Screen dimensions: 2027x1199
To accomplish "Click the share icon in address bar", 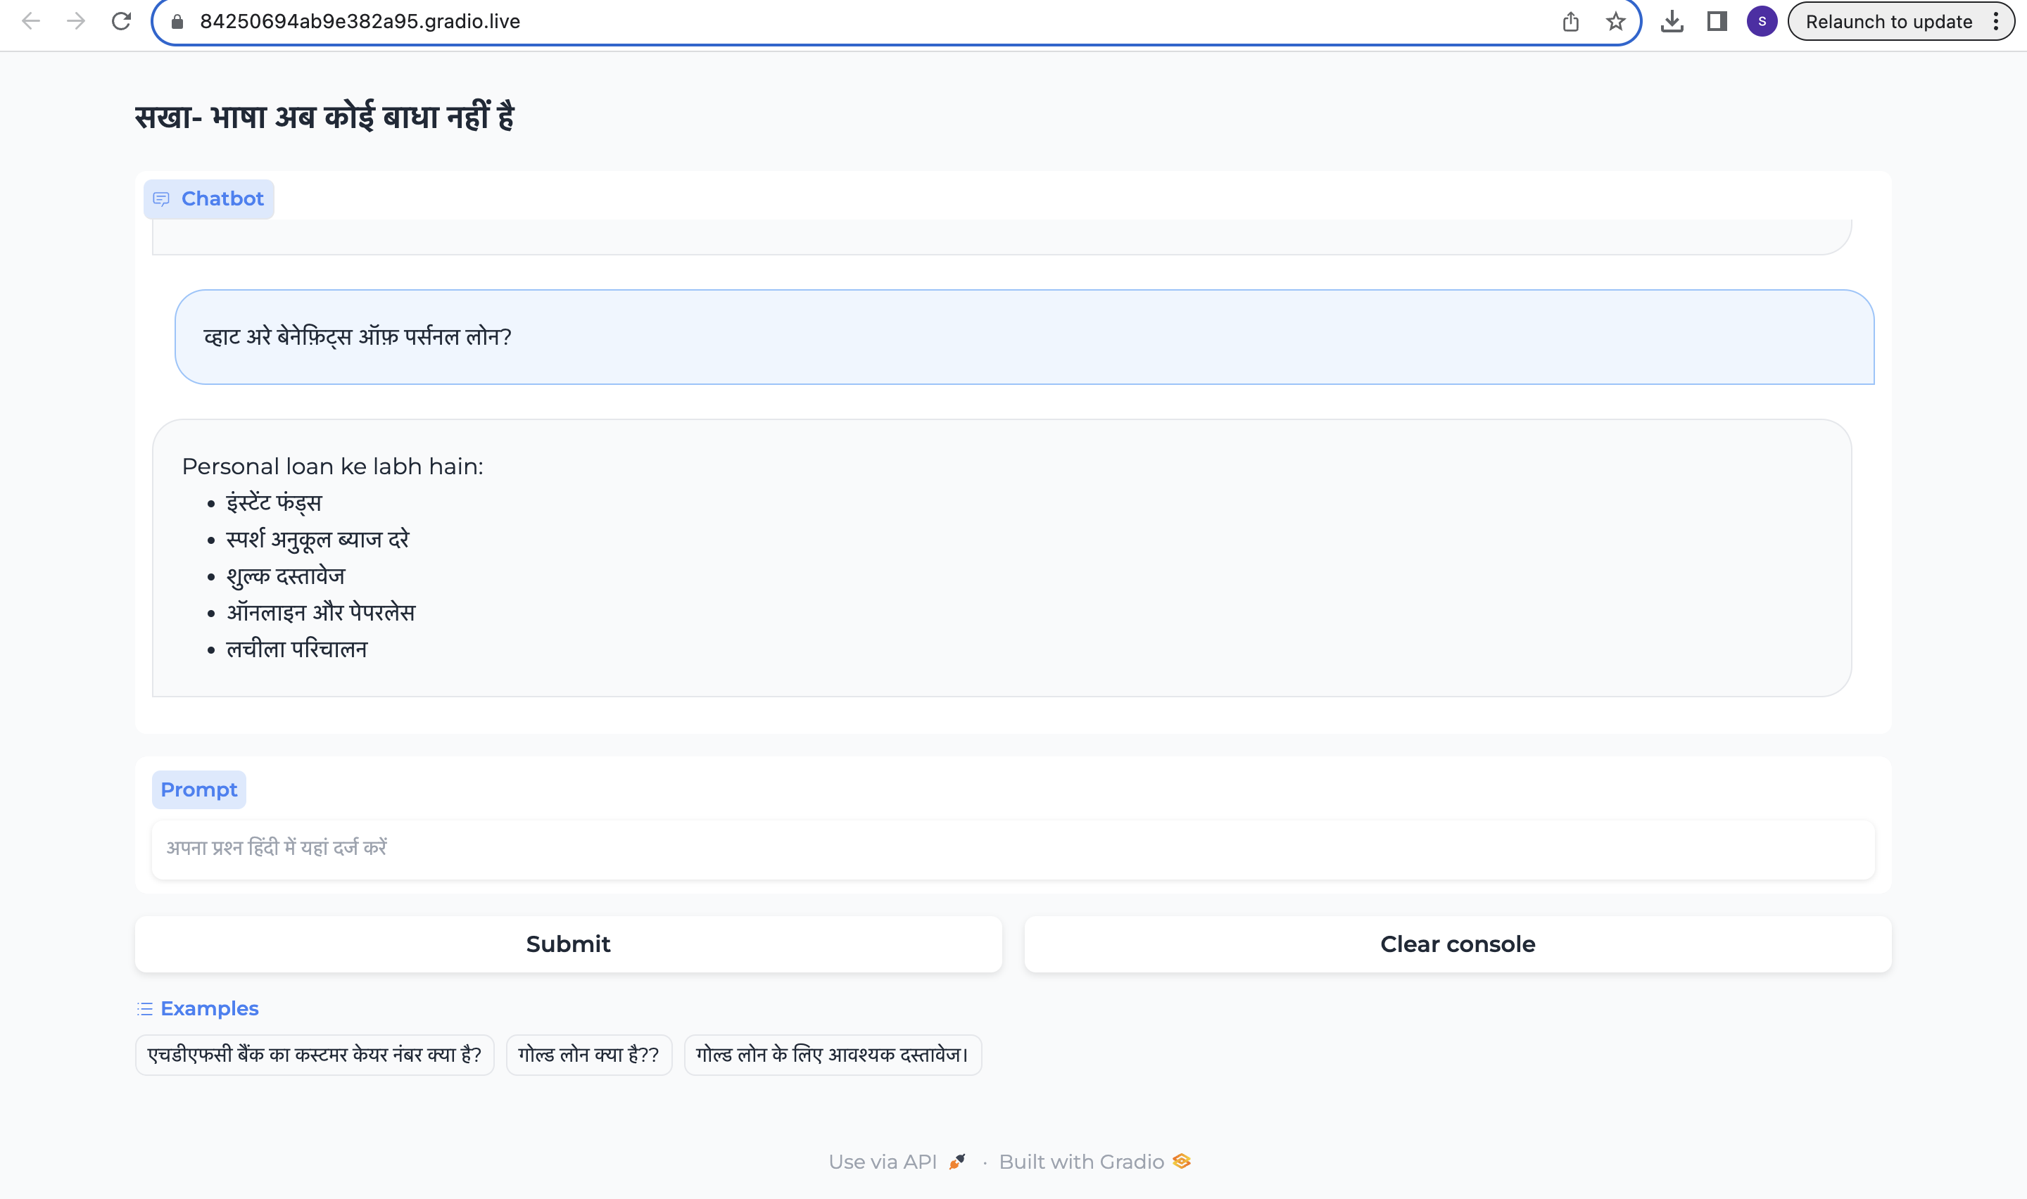I will pyautogui.click(x=1570, y=22).
